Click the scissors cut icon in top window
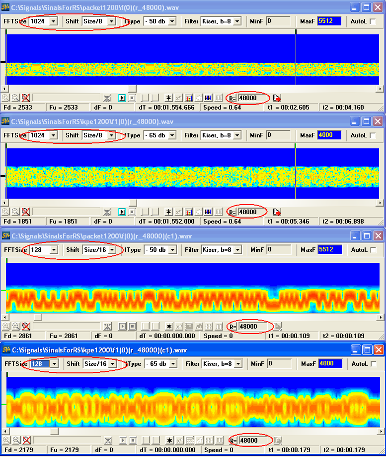The image size is (386, 457). click(x=107, y=98)
